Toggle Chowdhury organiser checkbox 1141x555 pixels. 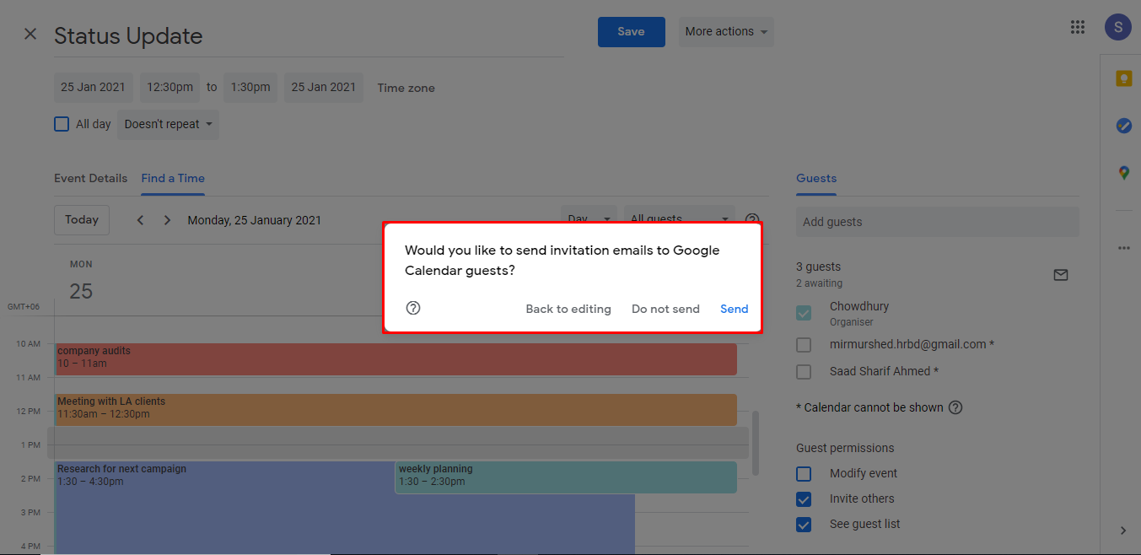click(804, 313)
